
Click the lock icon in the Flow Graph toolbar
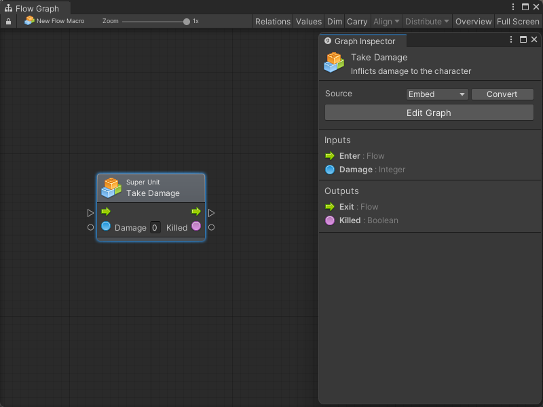(x=8, y=21)
